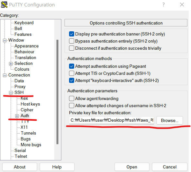Toggle keyboard-interactive auth checkbox
Screen dimensions: 191x172
72,80
